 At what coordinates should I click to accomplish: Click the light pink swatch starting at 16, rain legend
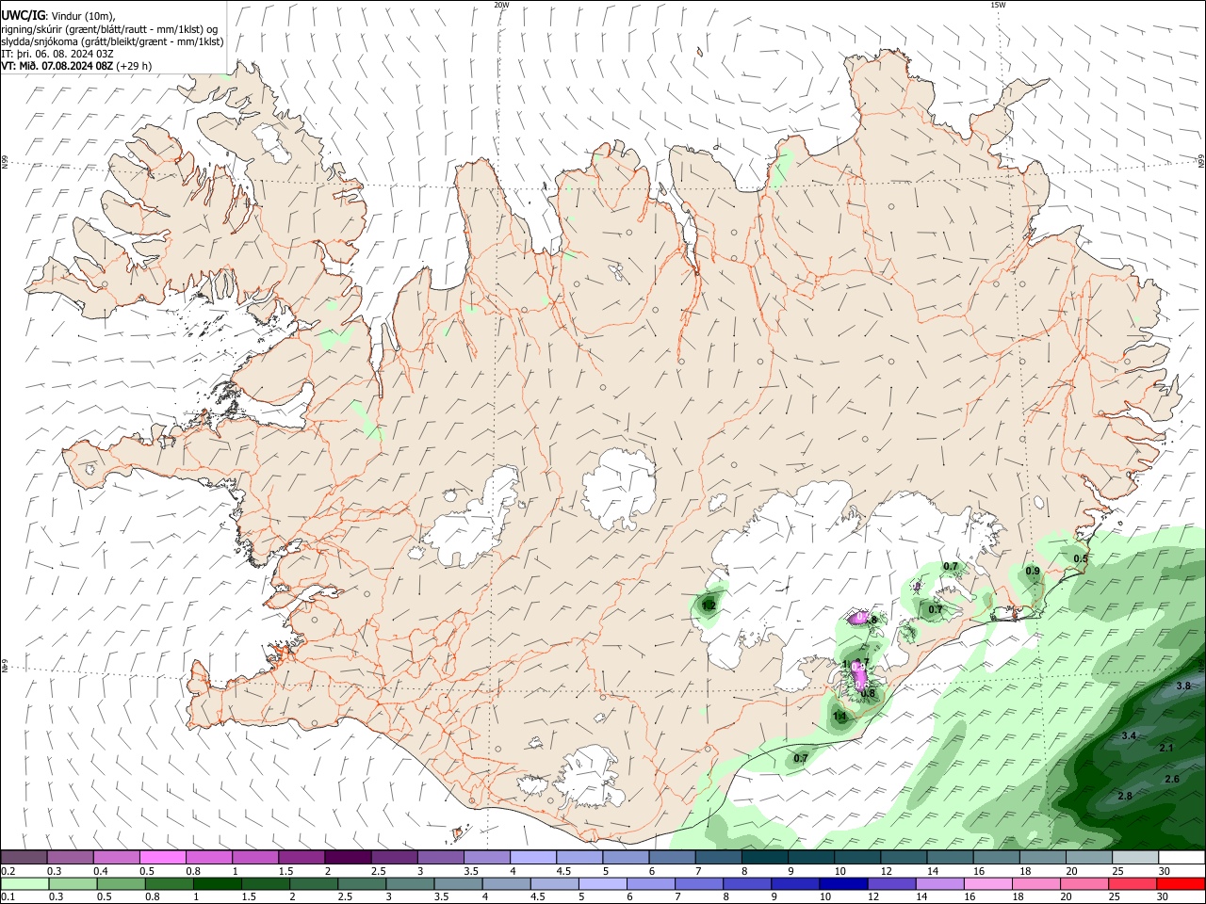point(988,883)
